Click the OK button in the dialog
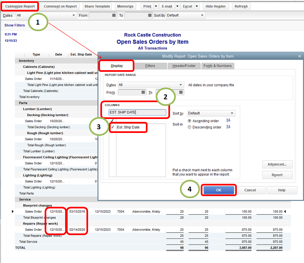Screen dimensions: 304x263 point(218,190)
